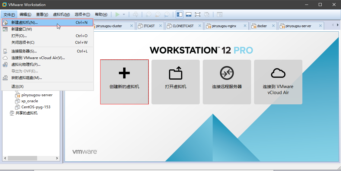Screen dimensions: 341x171
Task: Open the 编辑(E) menu
Action: point(25,14)
